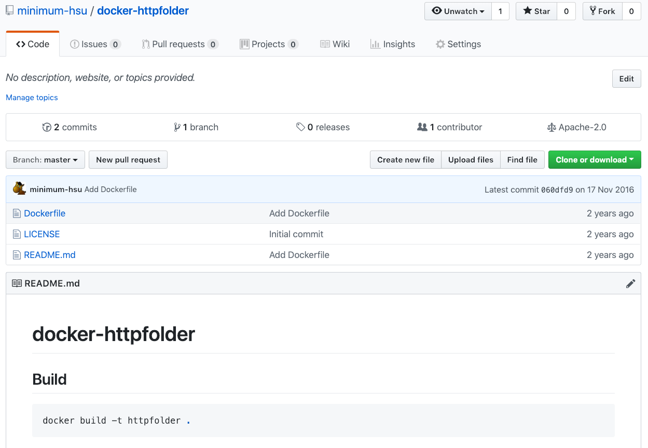
Task: Click the minimum-hsu avatar in the commit bar
Action: click(x=20, y=189)
